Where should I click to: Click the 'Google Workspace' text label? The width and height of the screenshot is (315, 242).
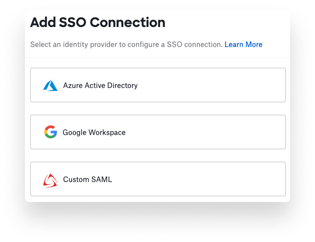(x=94, y=132)
